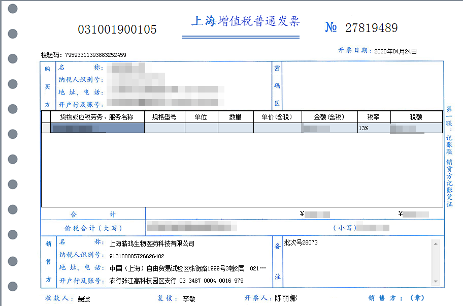This screenshot has height=306, width=463.
Task: Click the row selector of first item row
Action: point(46,128)
